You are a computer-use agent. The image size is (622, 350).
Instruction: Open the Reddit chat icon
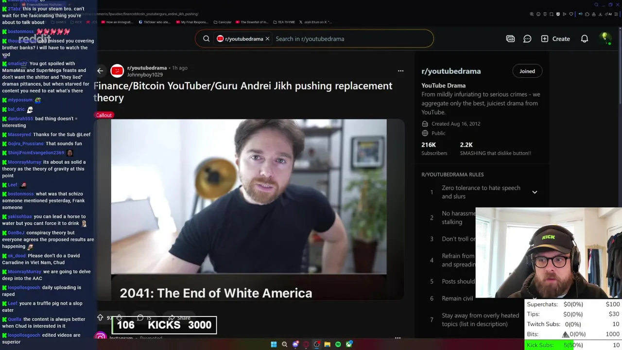click(x=527, y=39)
